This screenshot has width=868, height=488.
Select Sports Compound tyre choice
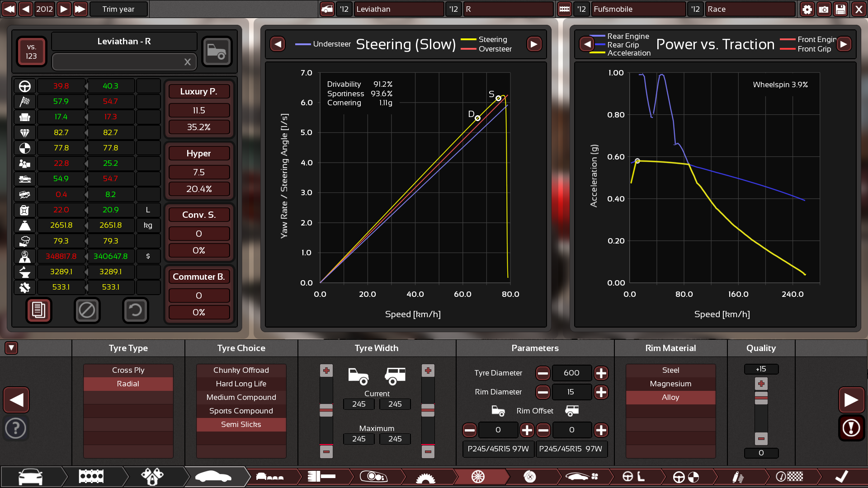pyautogui.click(x=241, y=411)
